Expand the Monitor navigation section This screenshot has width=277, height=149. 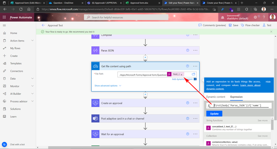click(32, 86)
